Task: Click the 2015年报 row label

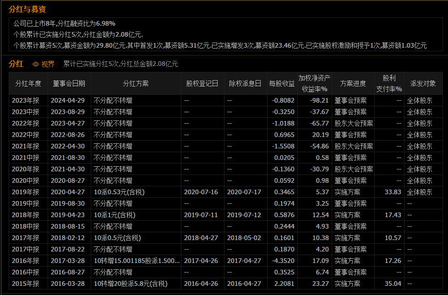Action: pyautogui.click(x=26, y=284)
